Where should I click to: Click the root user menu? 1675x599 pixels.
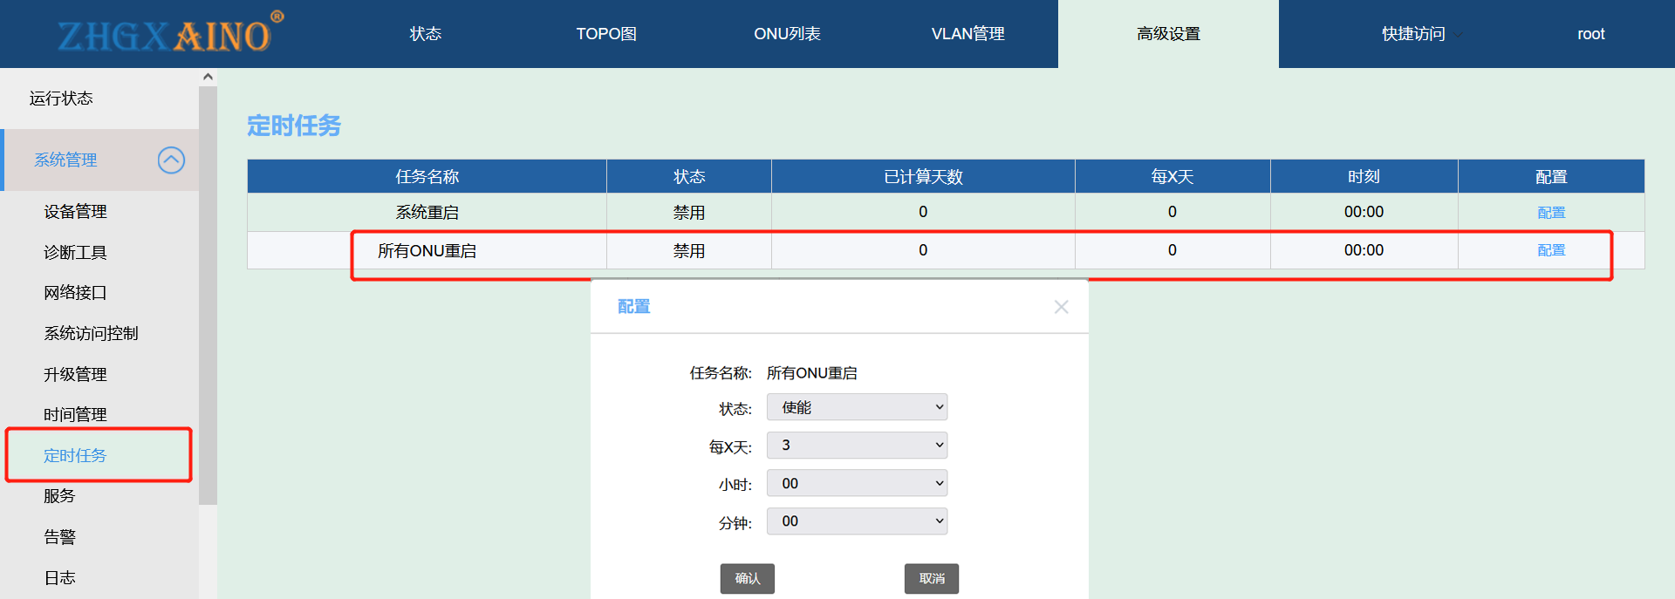tap(1590, 34)
